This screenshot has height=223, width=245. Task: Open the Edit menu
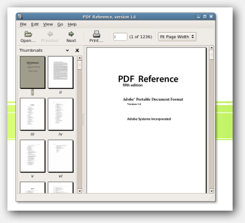(x=35, y=25)
